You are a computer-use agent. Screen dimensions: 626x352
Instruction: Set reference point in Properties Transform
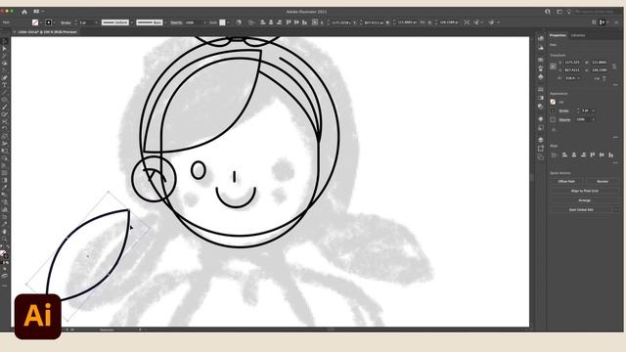(553, 66)
